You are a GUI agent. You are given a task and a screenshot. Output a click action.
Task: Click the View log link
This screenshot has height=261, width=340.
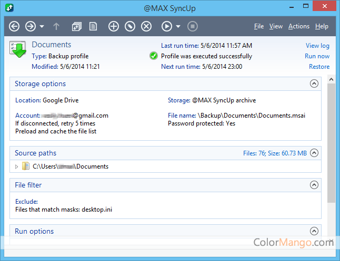click(x=317, y=46)
